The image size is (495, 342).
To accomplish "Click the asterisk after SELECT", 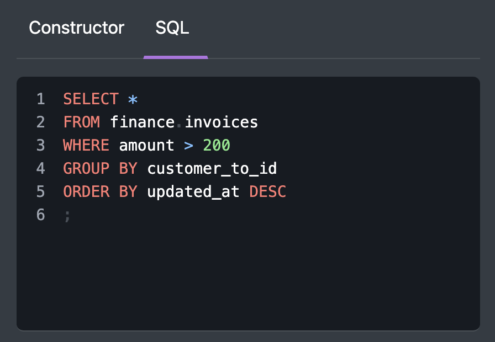I will click(133, 100).
